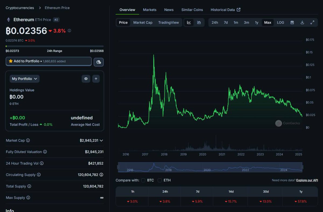Click the 24h range high ₿0.02568
The image size is (323, 212).
pos(97,51)
